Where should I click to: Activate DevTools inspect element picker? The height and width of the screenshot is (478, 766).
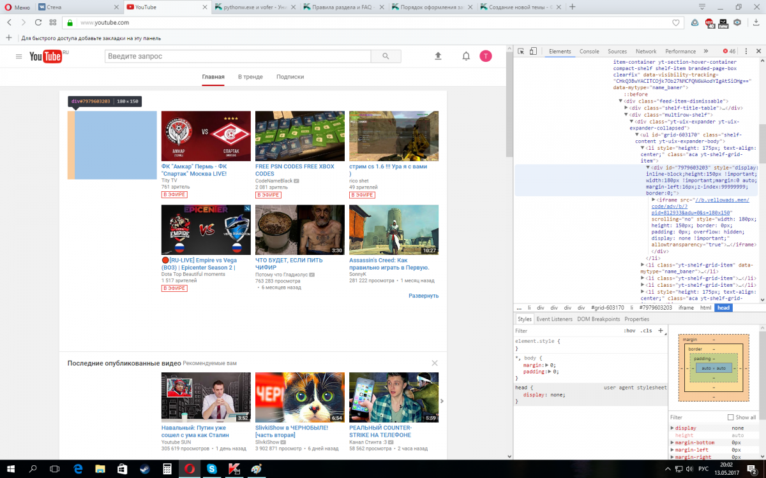pos(521,52)
